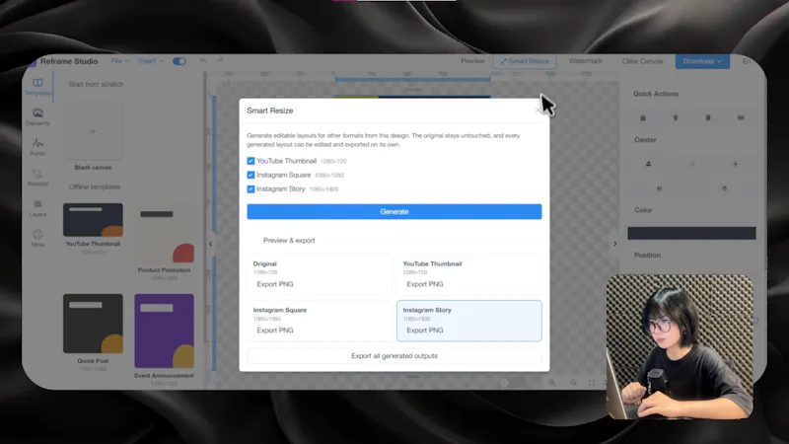This screenshot has height=444, width=789.
Task: Toggle the blue switch next to Insert
Action: coord(179,61)
